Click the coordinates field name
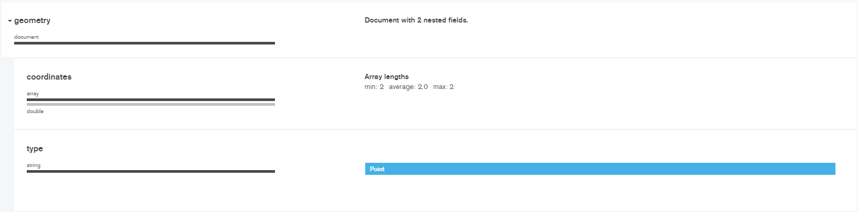The image size is (858, 212). tap(49, 77)
